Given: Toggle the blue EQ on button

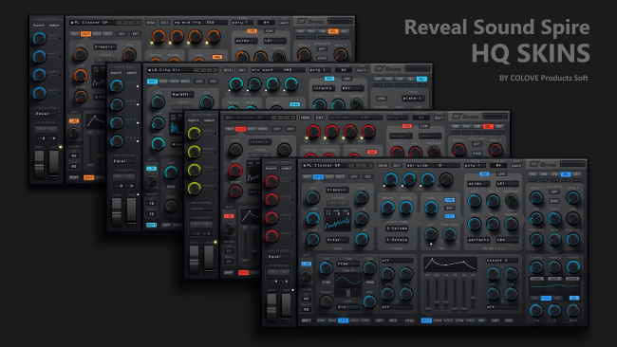Looking at the screenshot, I should point(573,299).
